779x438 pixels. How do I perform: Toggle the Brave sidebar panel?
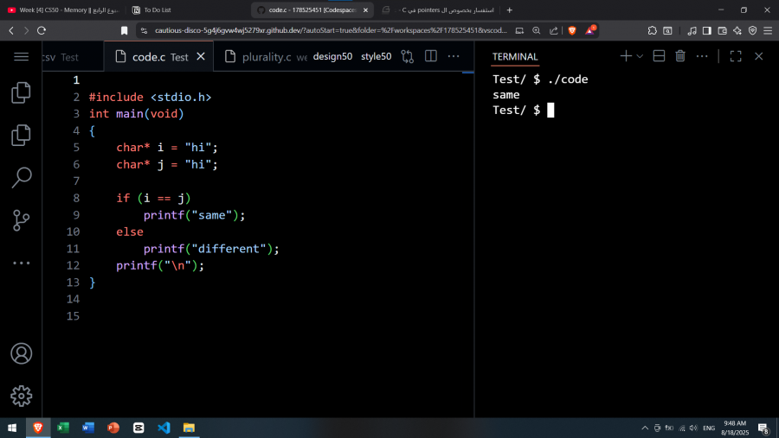click(x=706, y=31)
